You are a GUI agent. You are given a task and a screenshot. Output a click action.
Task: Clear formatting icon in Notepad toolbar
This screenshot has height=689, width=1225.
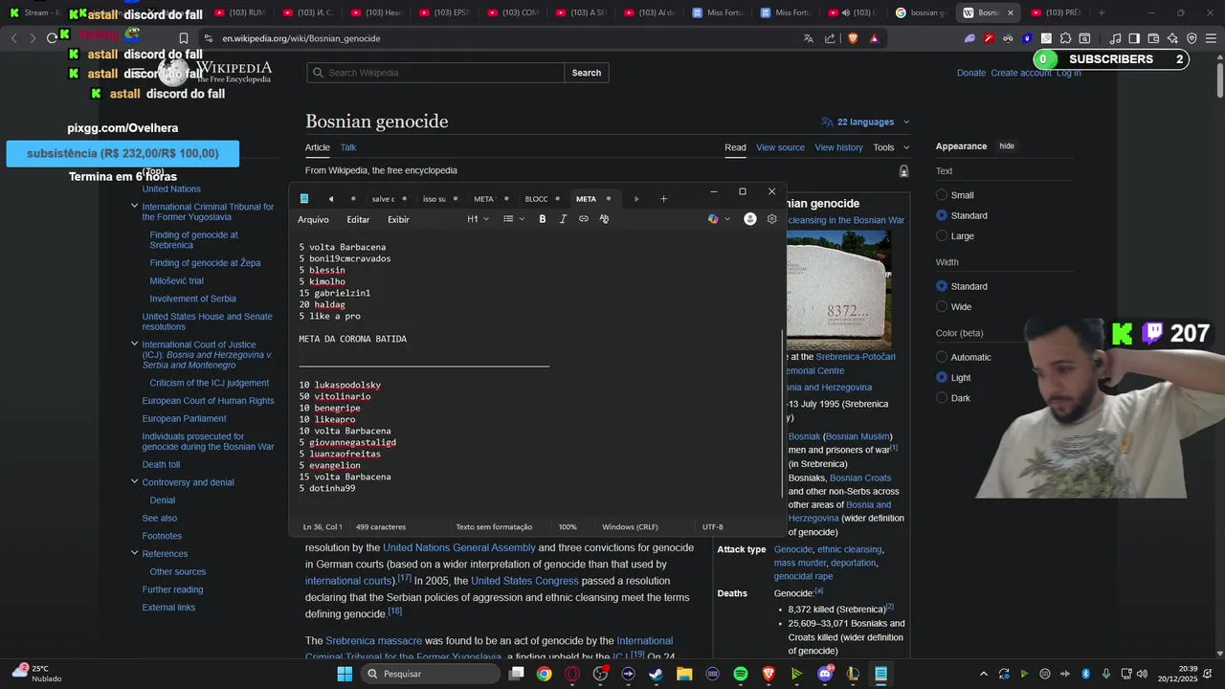[x=604, y=219]
